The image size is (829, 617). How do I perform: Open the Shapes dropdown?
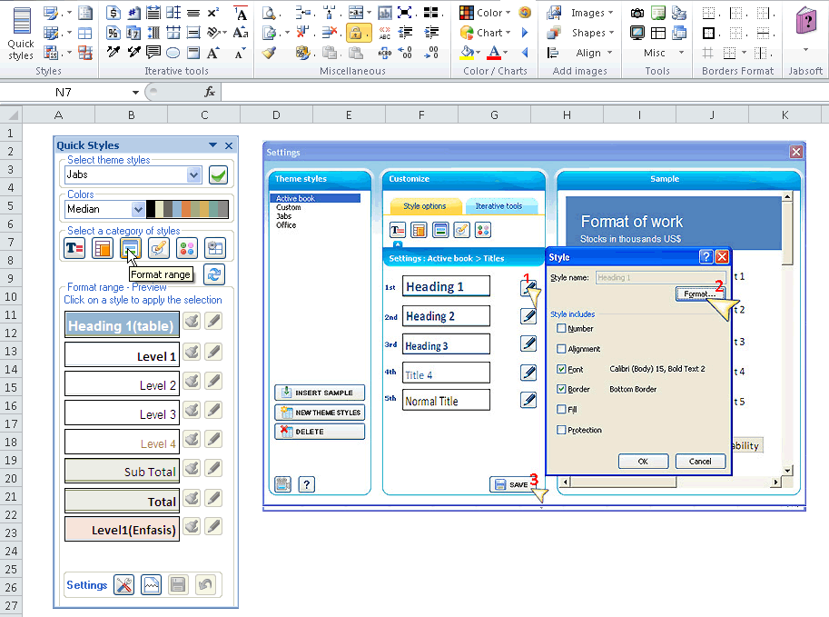(612, 33)
